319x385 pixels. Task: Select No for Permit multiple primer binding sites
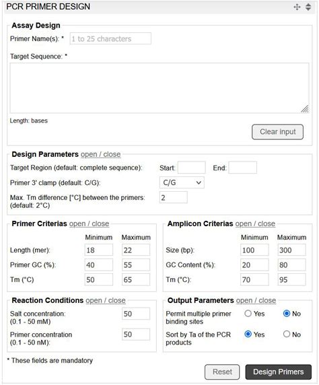click(287, 313)
